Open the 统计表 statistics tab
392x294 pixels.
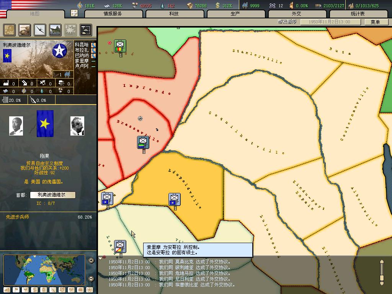(x=358, y=14)
